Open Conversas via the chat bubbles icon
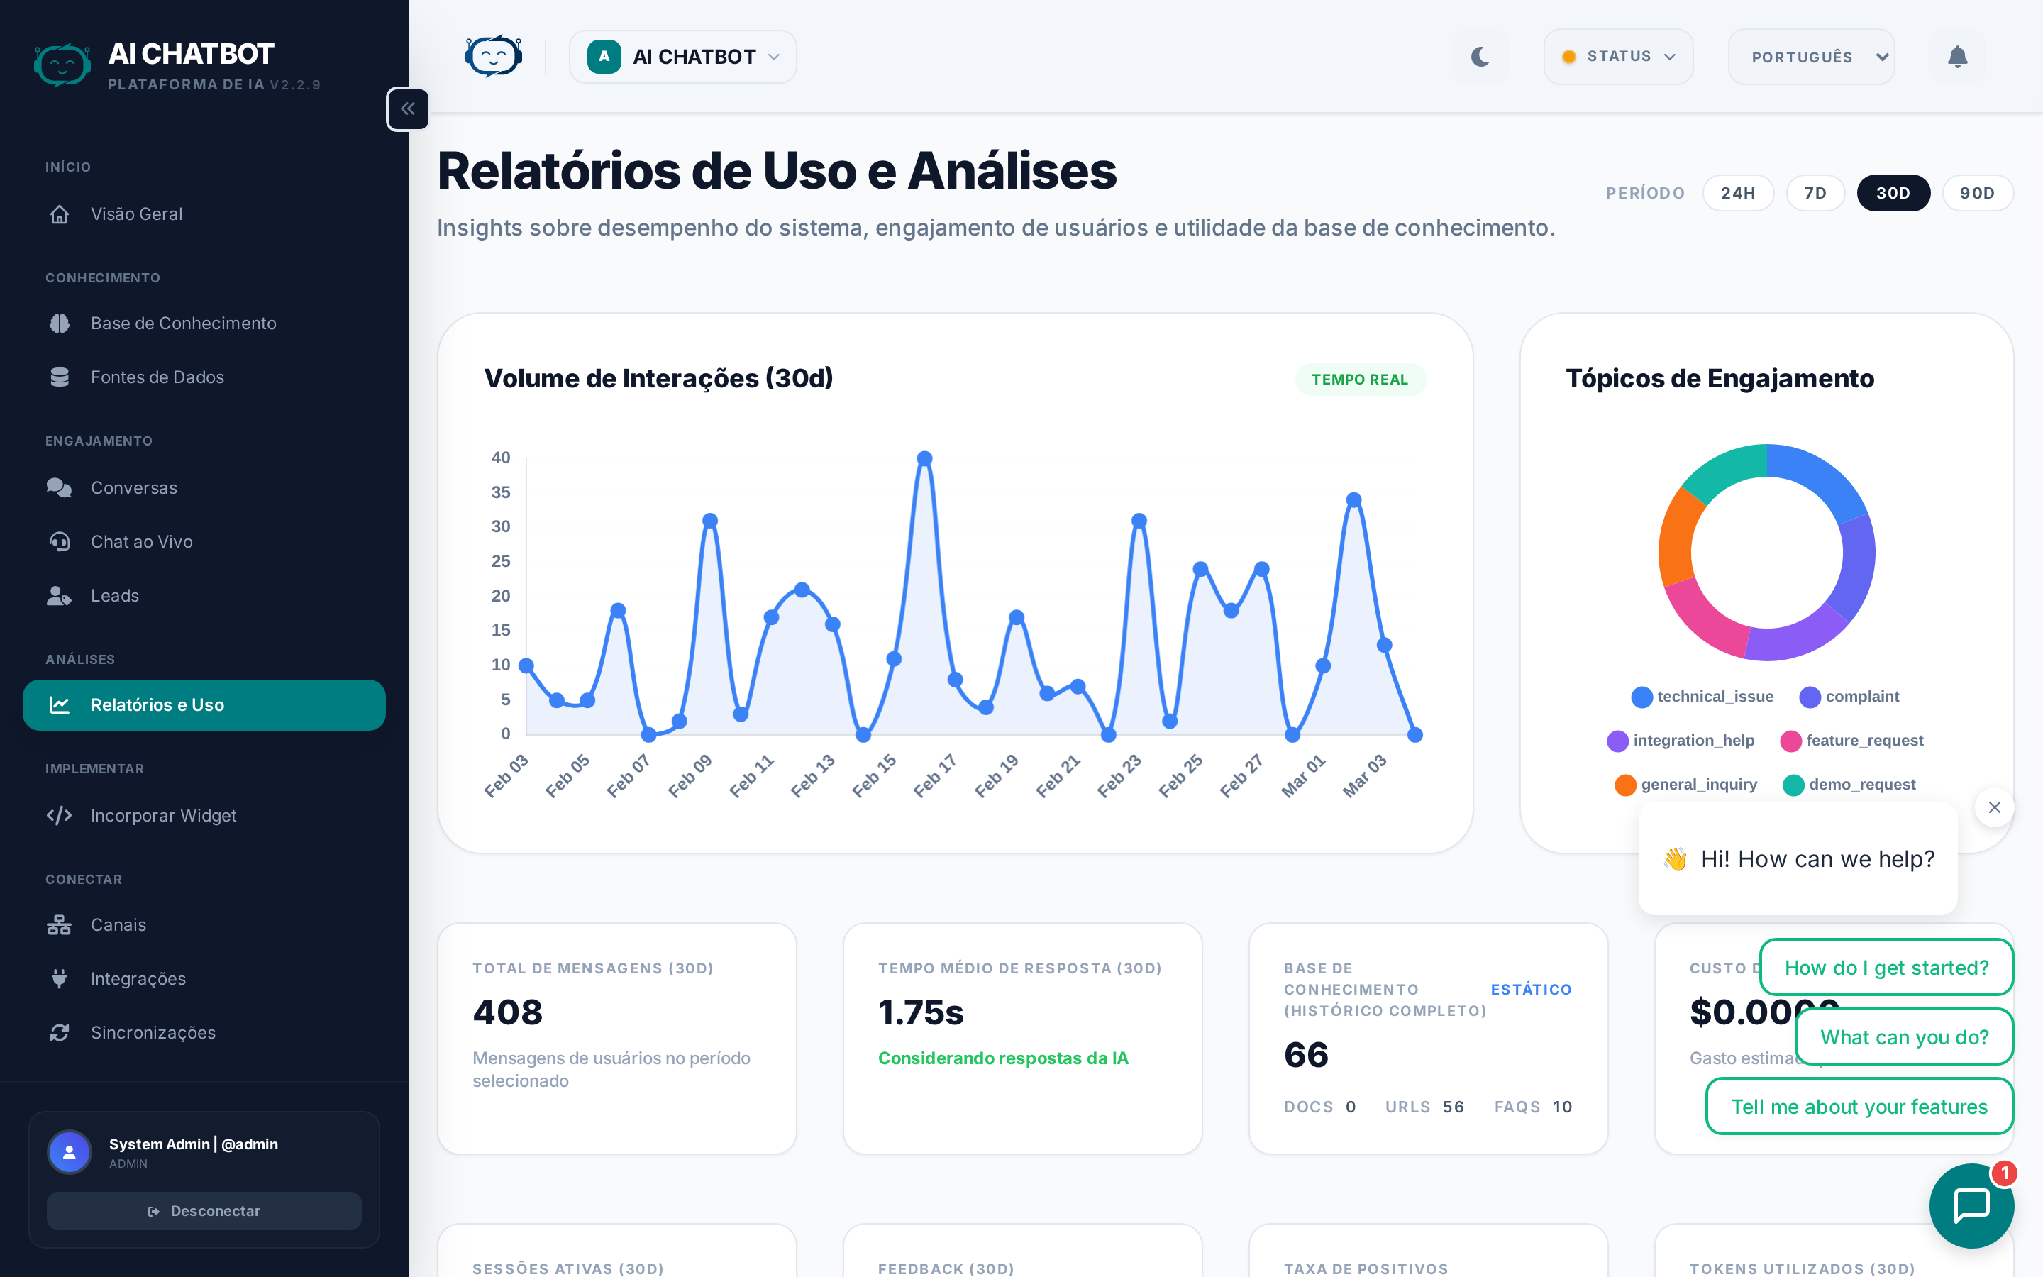2043x1277 pixels. pyautogui.click(x=59, y=487)
